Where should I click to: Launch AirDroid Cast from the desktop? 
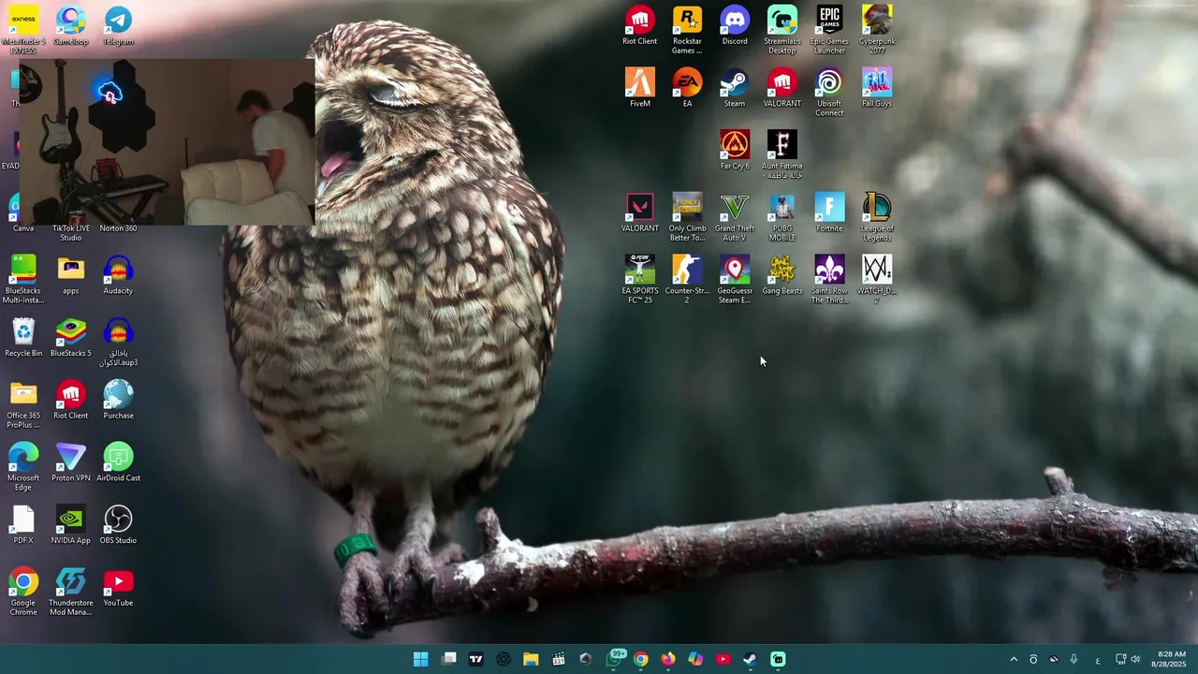pos(118,462)
